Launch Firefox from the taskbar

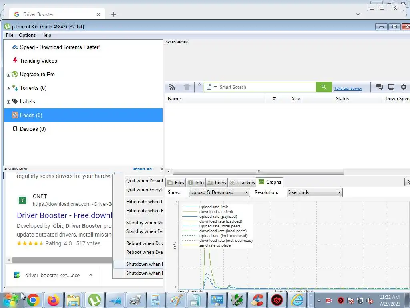(x=53, y=300)
